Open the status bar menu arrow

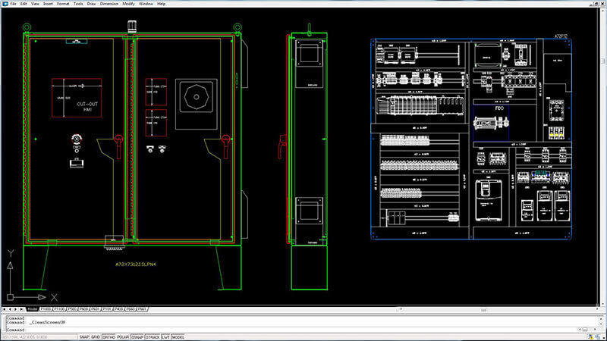pos(603,337)
